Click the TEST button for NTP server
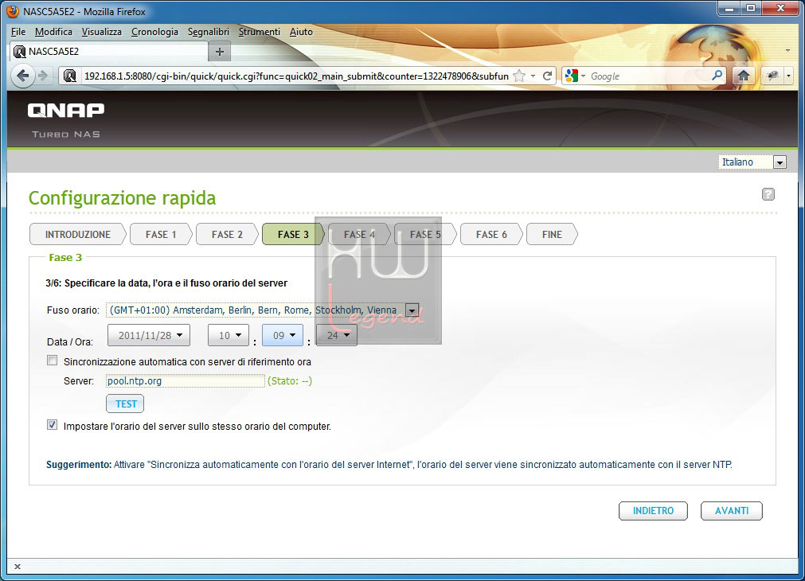The width and height of the screenshot is (805, 581). coord(125,404)
